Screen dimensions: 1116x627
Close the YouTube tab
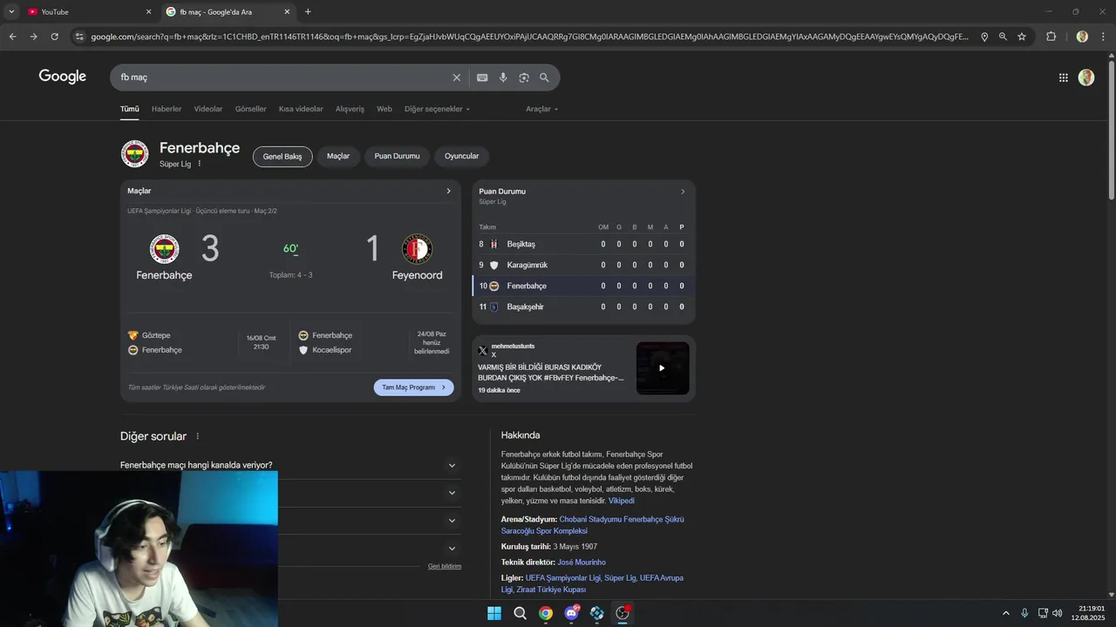(x=148, y=12)
